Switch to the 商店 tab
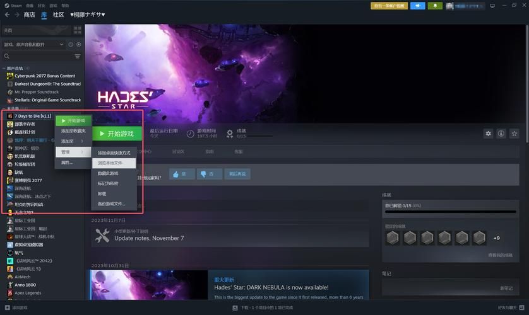This screenshot has width=529, height=315. click(29, 15)
